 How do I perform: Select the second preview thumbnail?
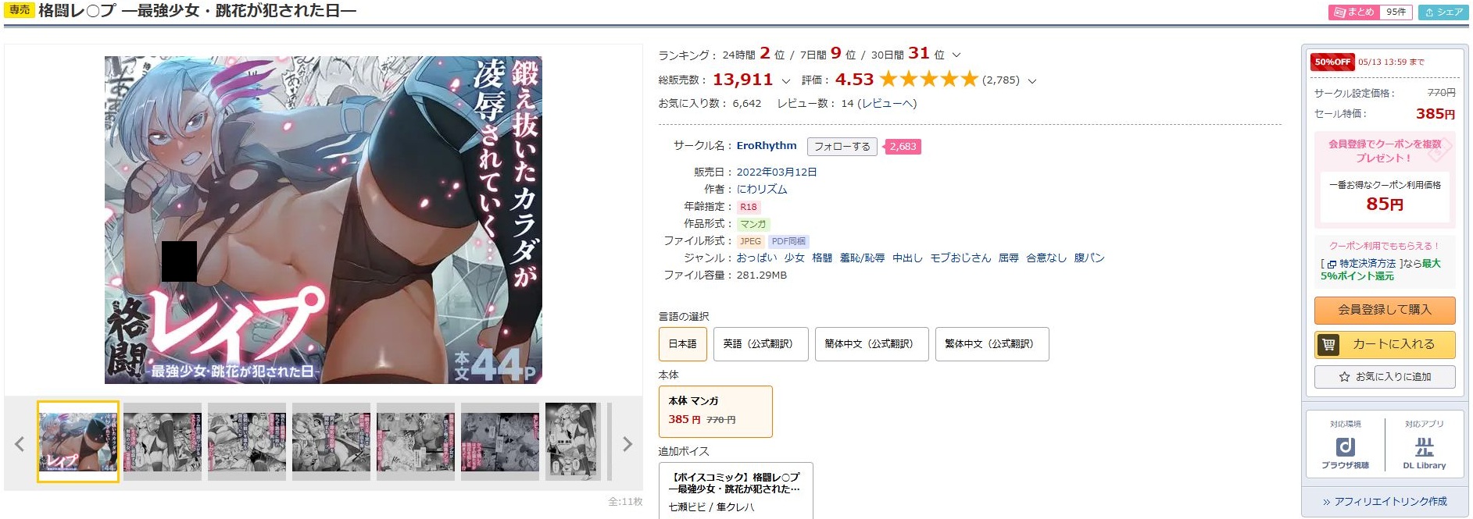point(163,442)
